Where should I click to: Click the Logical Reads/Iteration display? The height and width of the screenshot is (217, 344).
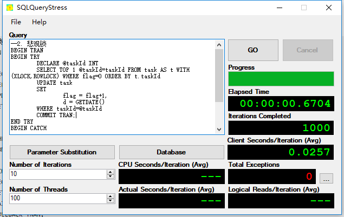281,201
